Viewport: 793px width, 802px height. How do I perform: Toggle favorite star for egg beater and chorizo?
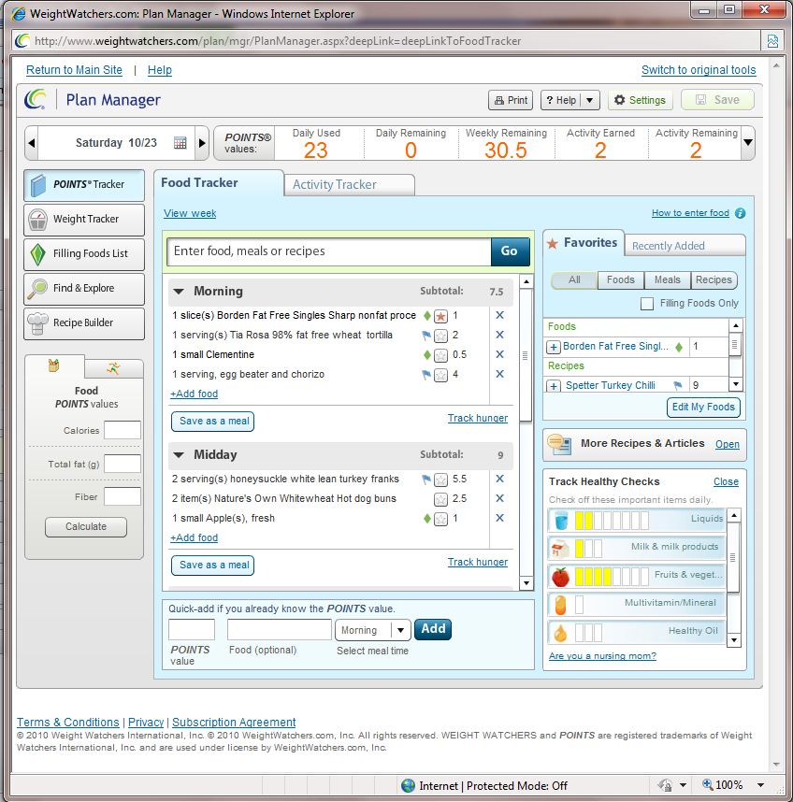click(440, 375)
